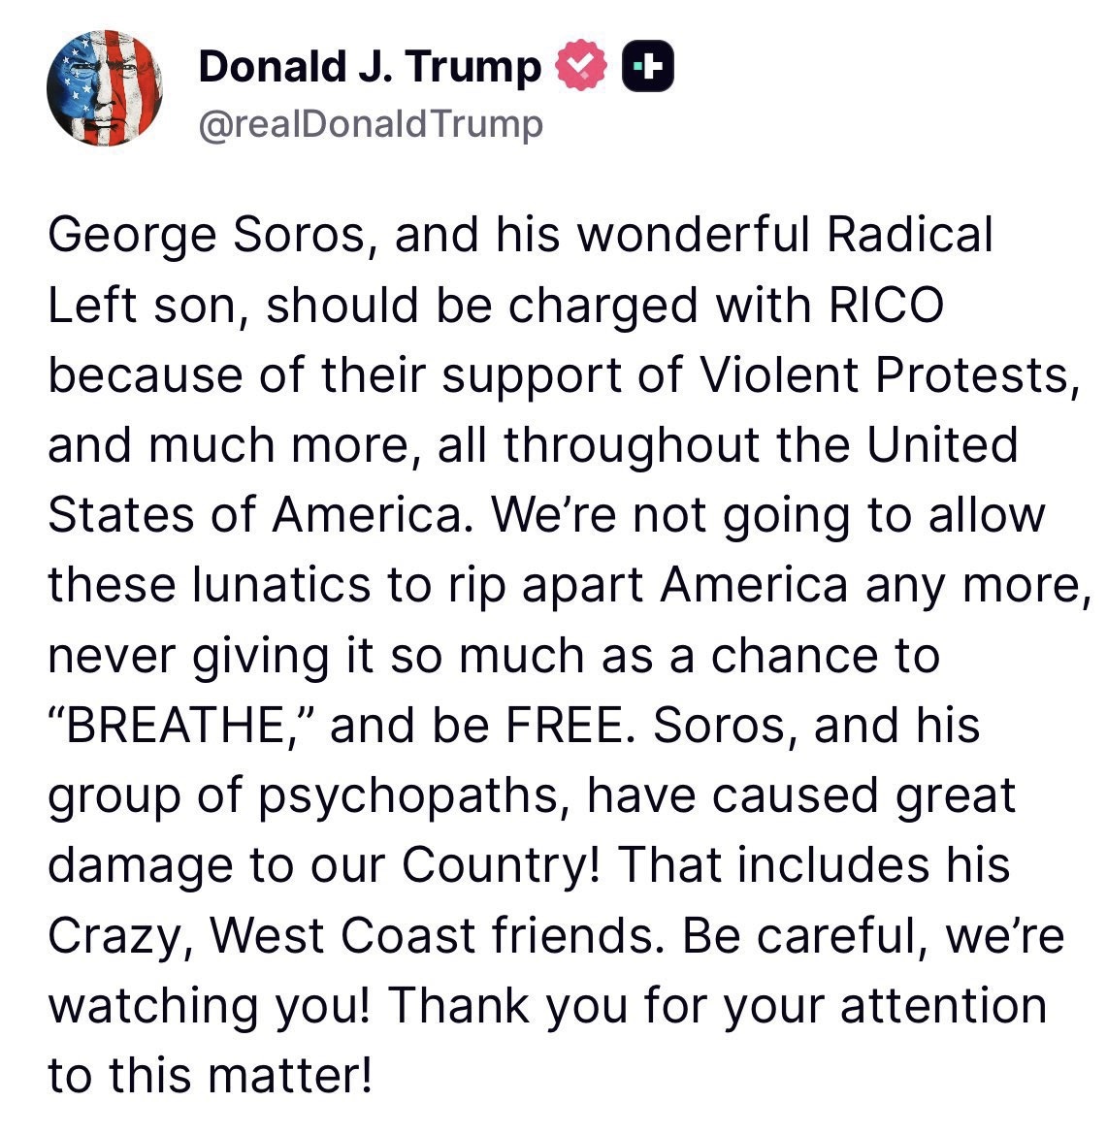
Task: Click the closing words "to this matter!"
Action: [x=210, y=1076]
